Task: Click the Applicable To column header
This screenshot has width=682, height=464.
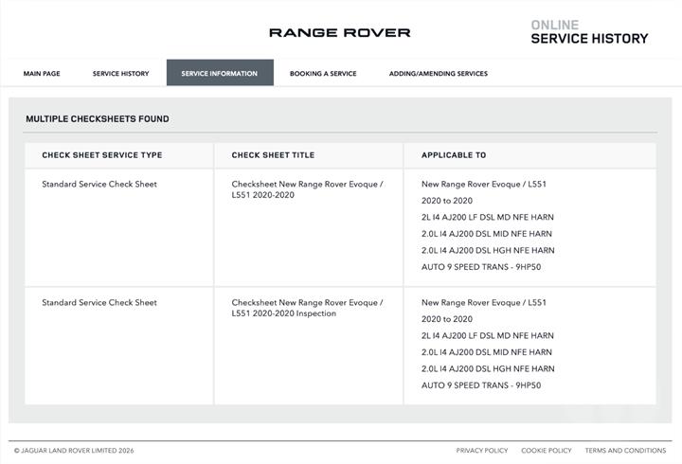Action: pos(454,155)
